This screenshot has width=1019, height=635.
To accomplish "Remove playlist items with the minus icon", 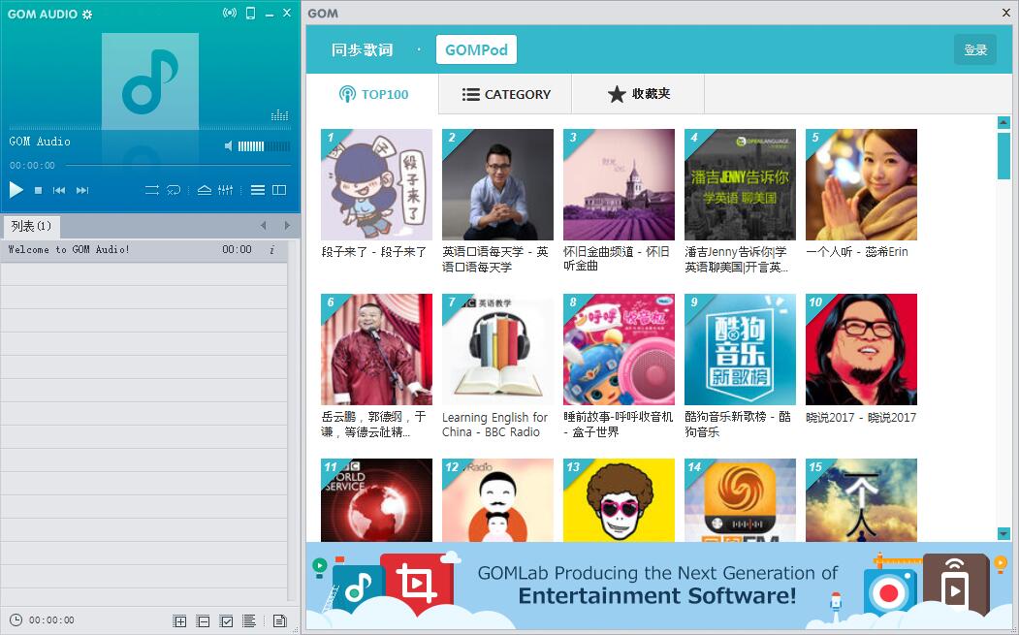I will (x=203, y=621).
